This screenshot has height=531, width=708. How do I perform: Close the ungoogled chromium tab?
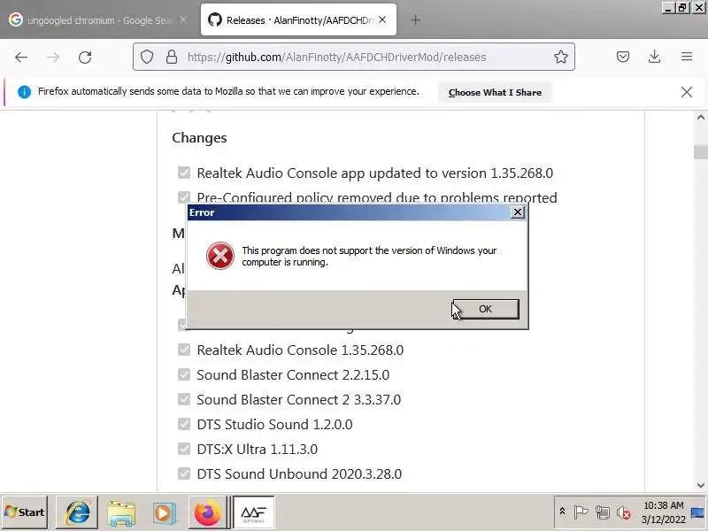tap(183, 19)
